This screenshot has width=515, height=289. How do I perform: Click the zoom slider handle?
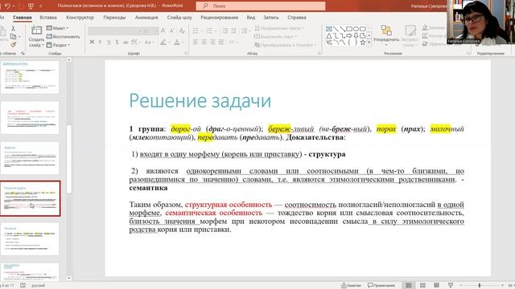pyautogui.click(x=480, y=286)
